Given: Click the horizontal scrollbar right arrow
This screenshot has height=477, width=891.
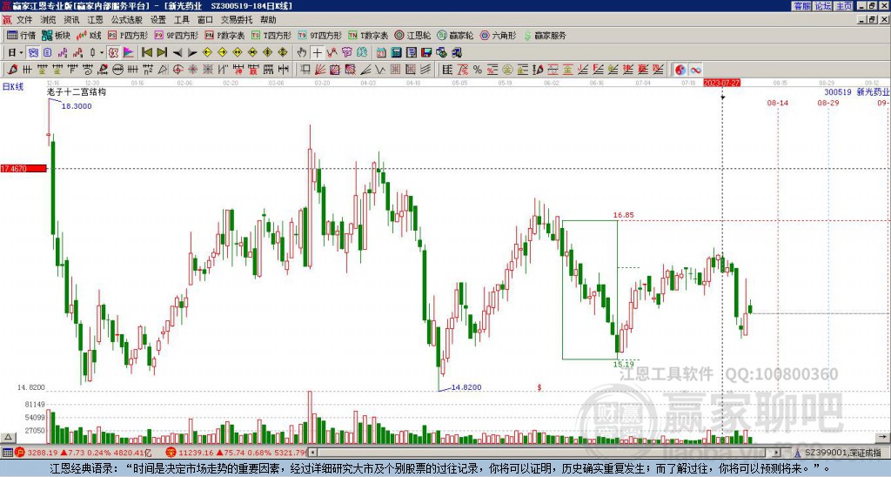Looking at the screenshot, I should pos(777,453).
